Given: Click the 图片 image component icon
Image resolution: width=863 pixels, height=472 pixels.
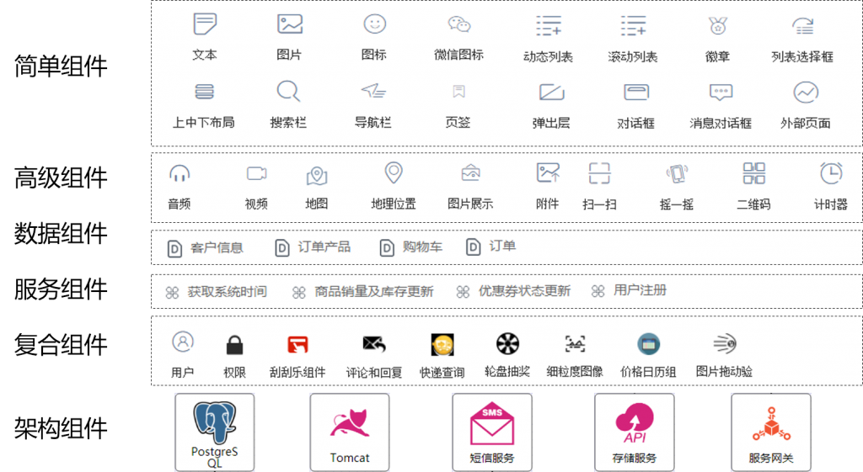Looking at the screenshot, I should pyautogui.click(x=289, y=24).
